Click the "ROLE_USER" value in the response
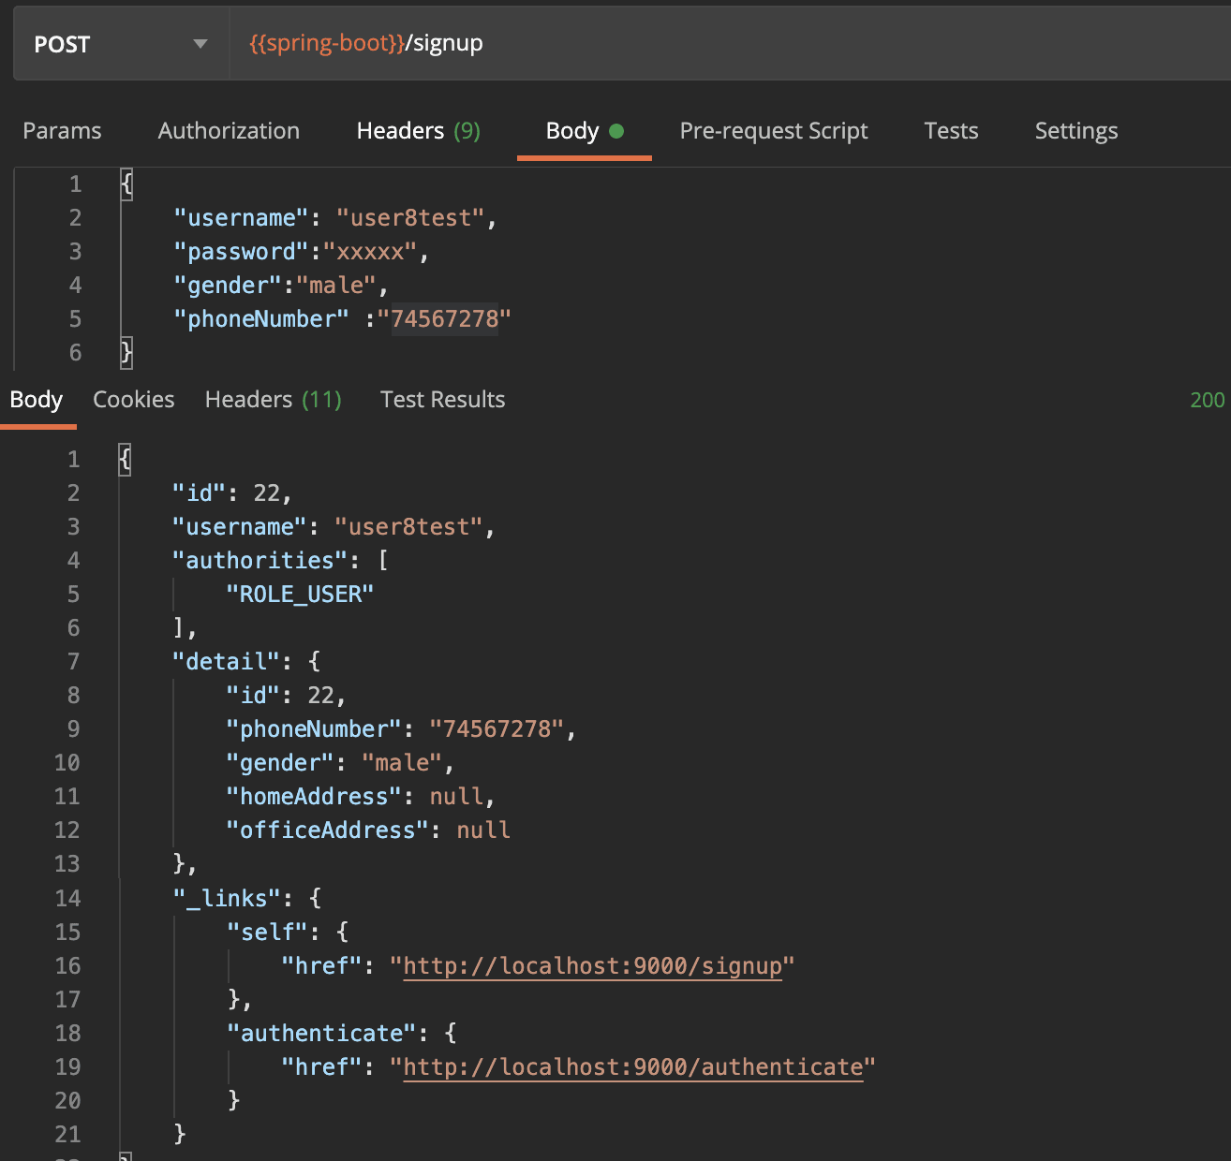Image resolution: width=1231 pixels, height=1161 pixels. [301, 595]
